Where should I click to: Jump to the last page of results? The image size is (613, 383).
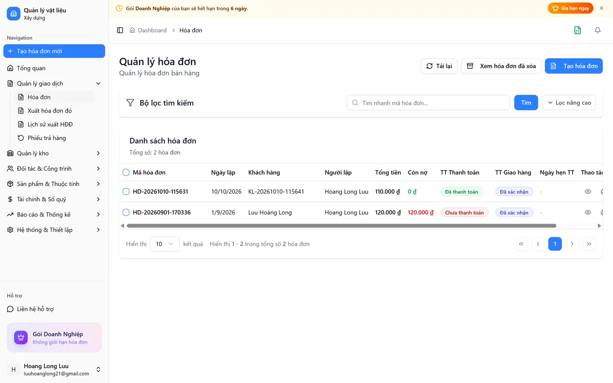pyautogui.click(x=589, y=244)
